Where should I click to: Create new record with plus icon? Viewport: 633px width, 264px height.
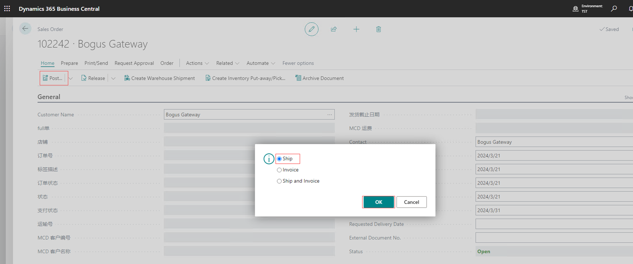pyautogui.click(x=356, y=29)
